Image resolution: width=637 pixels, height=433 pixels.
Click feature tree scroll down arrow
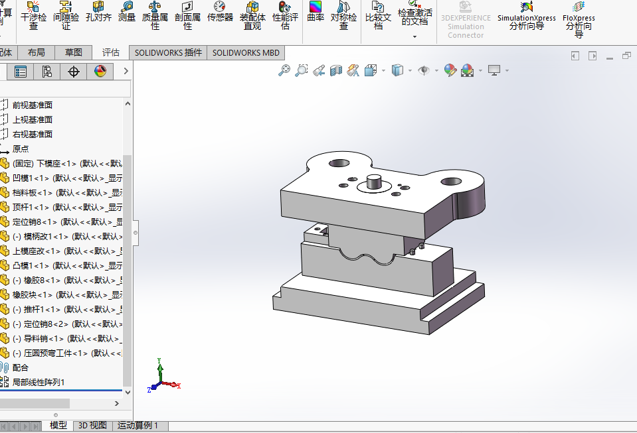(x=128, y=393)
